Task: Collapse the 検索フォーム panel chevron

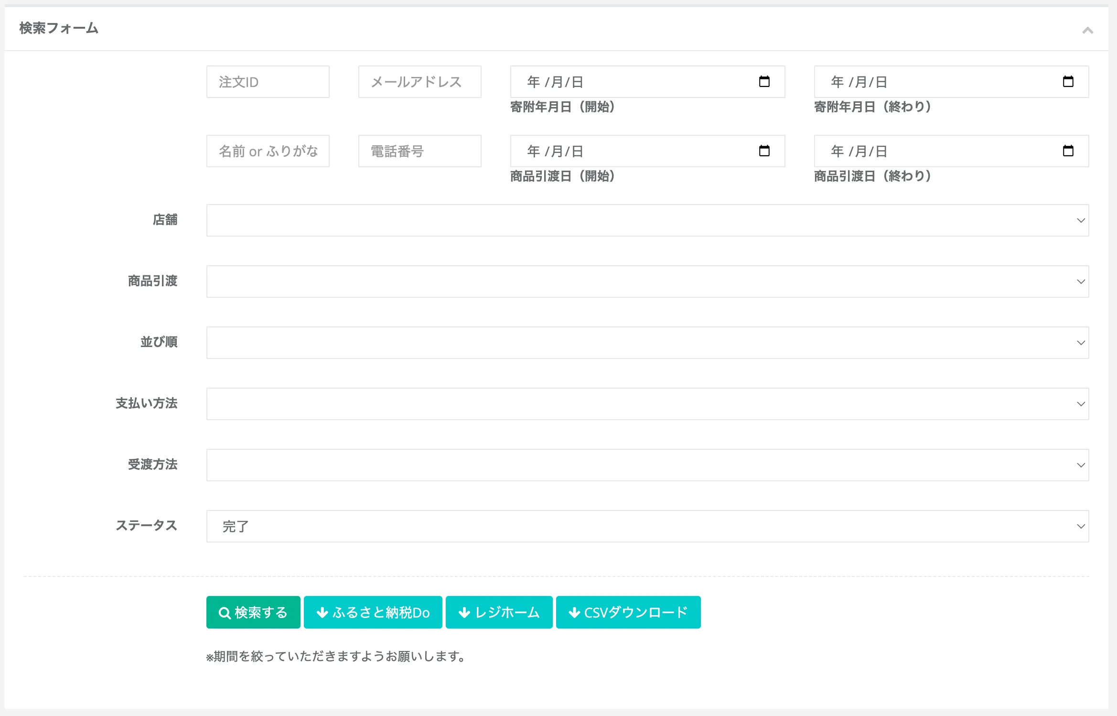Action: 1087,31
